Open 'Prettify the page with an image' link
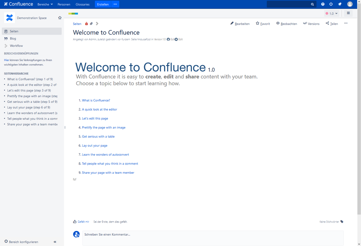Viewport: 361px width, 246px height. coord(104,127)
